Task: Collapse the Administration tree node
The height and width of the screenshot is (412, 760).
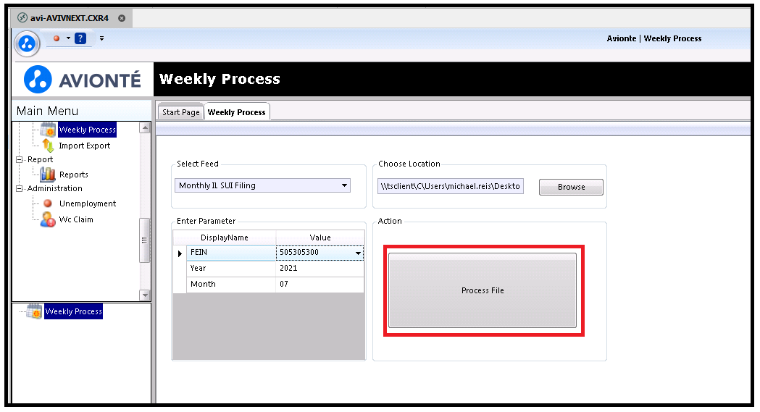Action: [x=20, y=188]
